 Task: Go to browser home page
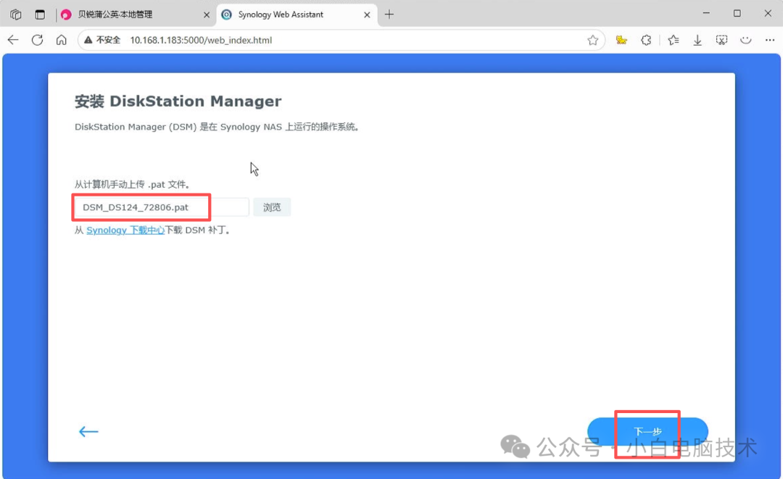[x=61, y=40]
